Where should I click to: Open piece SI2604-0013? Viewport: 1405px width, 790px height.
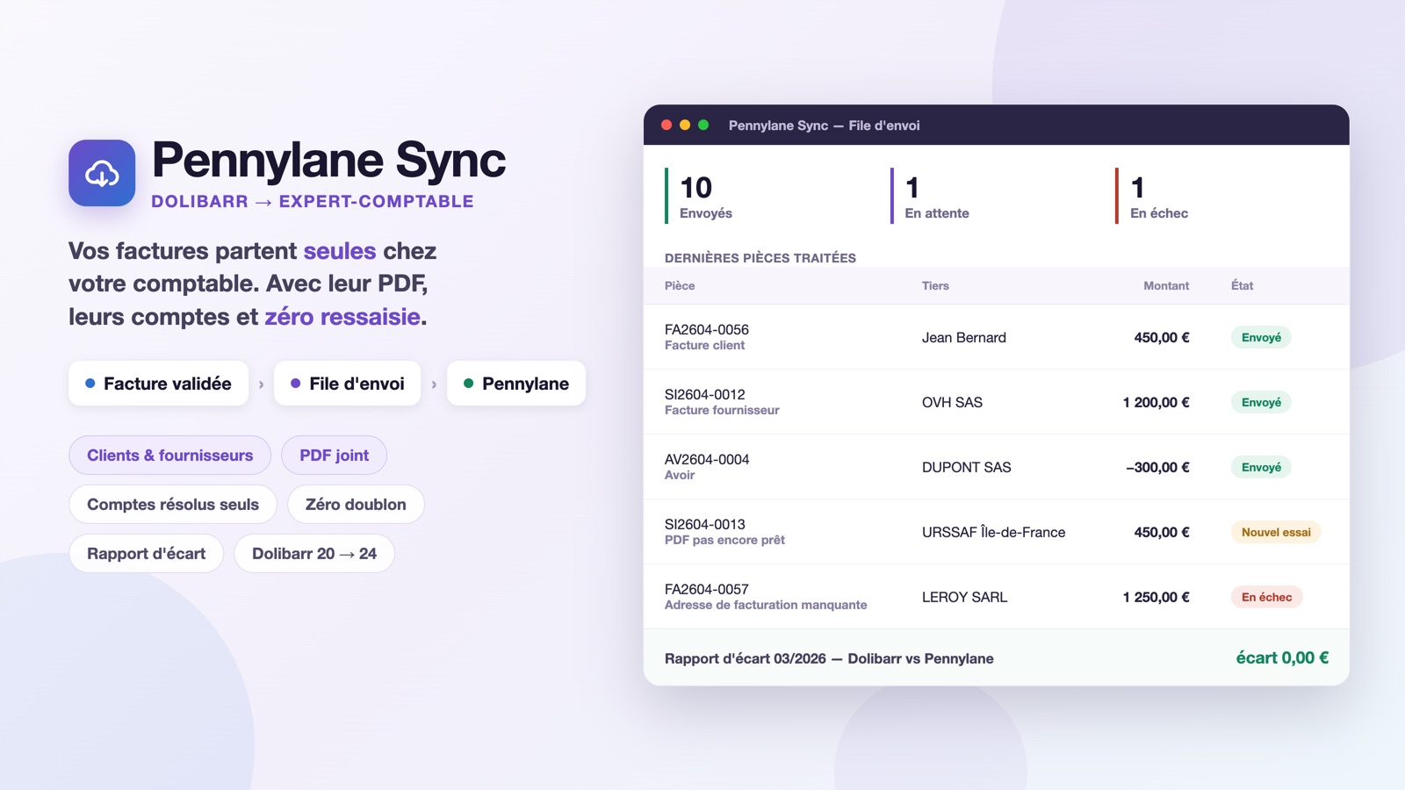(x=705, y=525)
